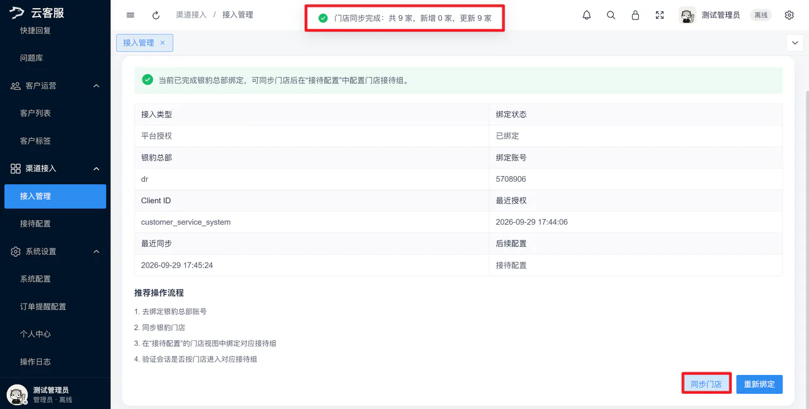Enter fullscreen using the expand icon

click(660, 15)
